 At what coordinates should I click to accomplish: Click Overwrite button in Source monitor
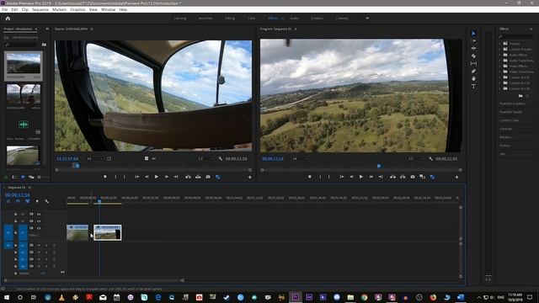tap(198, 177)
